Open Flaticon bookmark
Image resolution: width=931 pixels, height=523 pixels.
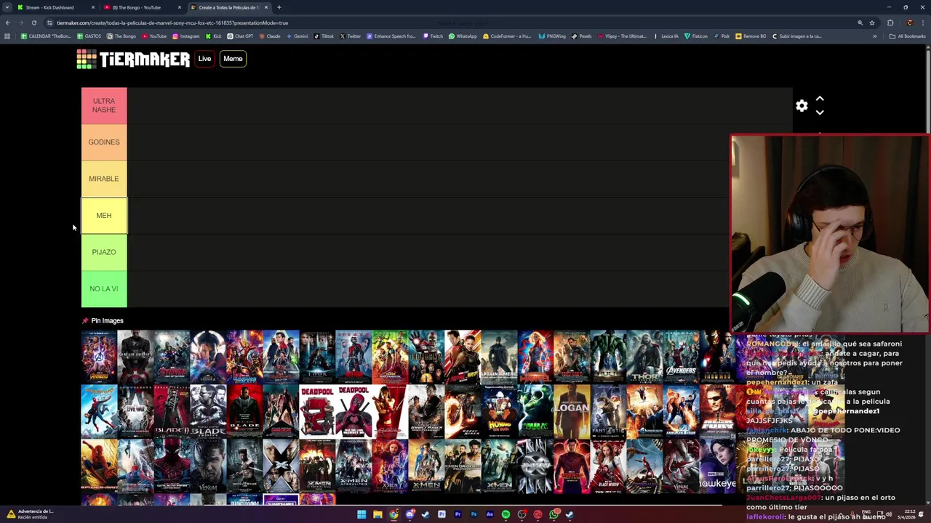click(x=696, y=36)
